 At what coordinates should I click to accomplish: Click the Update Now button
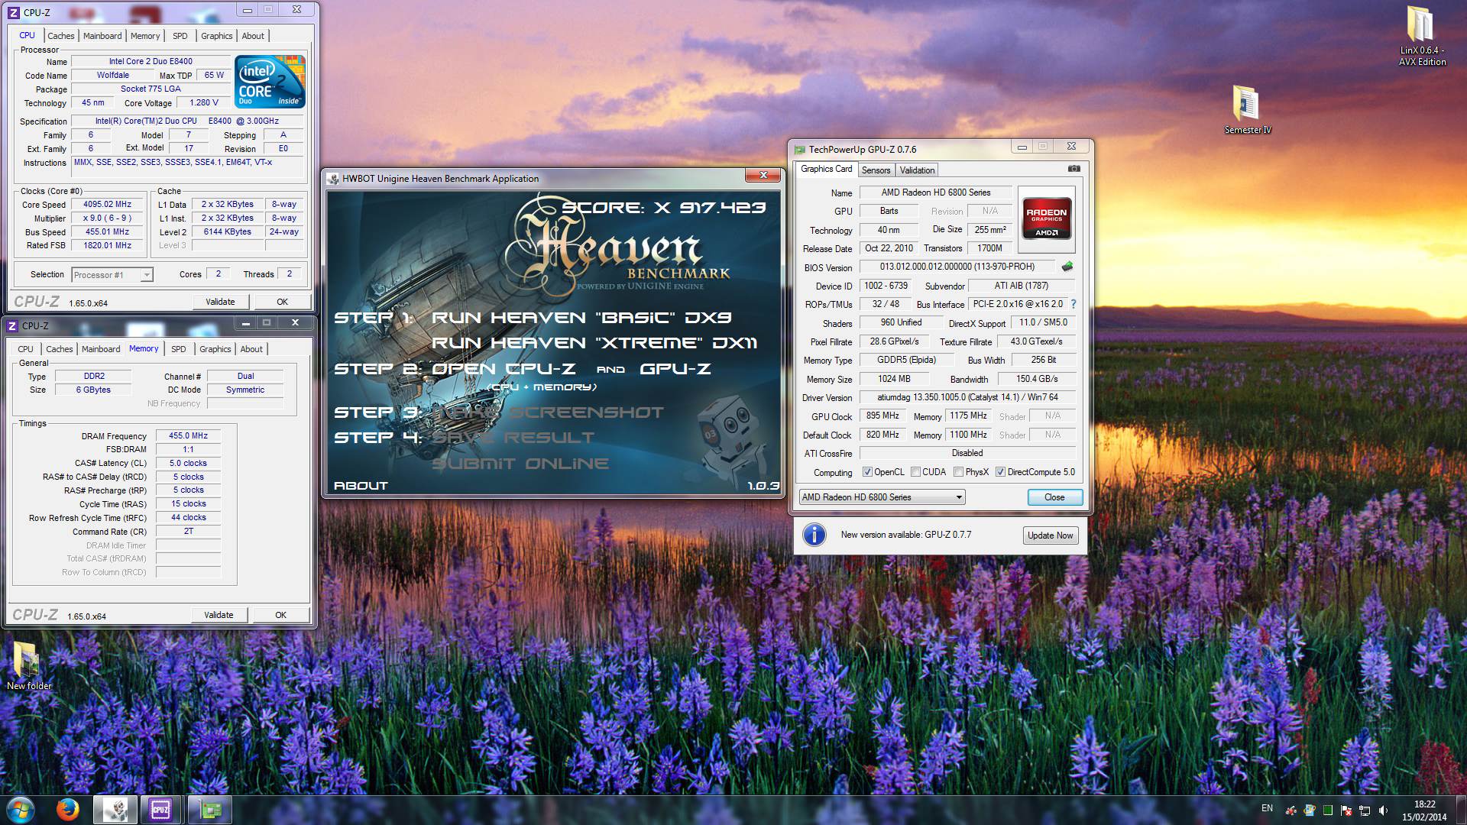coord(1050,535)
